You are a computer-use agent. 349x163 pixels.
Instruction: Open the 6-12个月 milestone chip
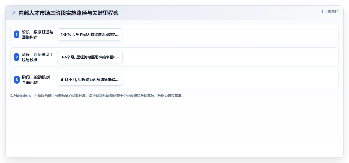pyautogui.click(x=90, y=80)
